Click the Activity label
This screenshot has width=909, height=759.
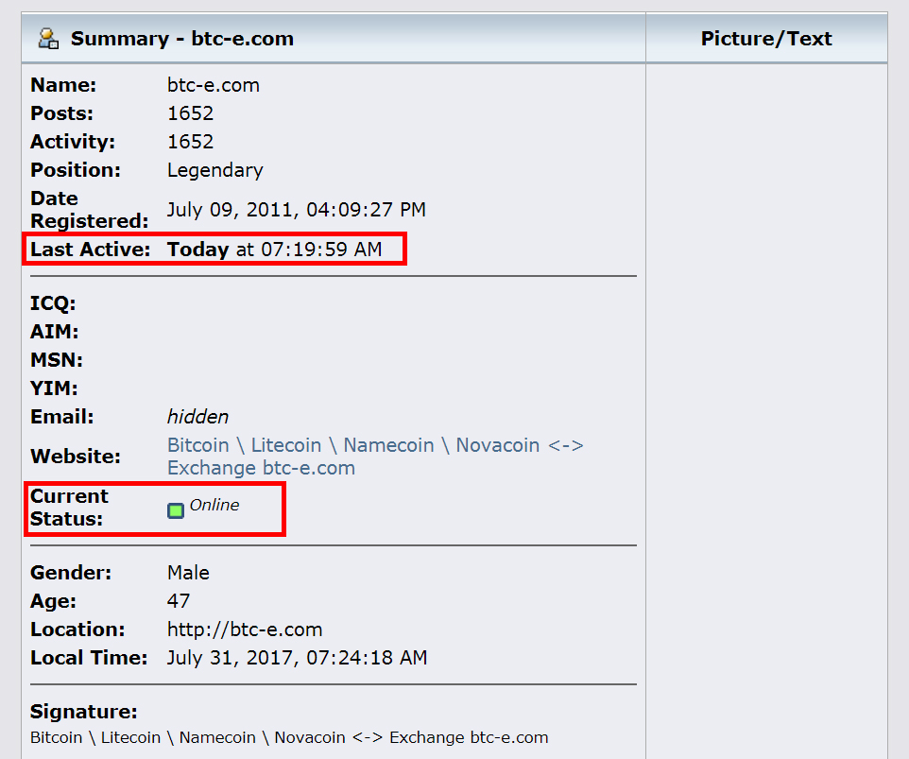click(x=73, y=142)
